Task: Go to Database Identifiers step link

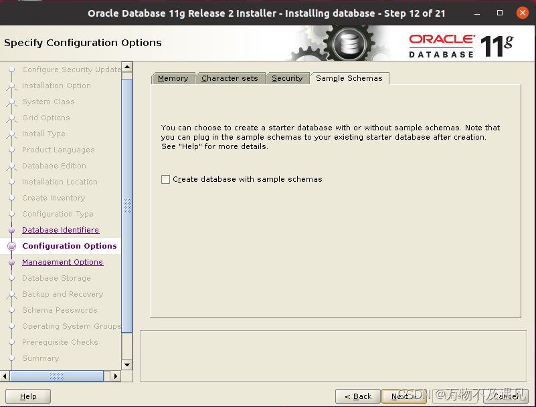Action: click(60, 230)
